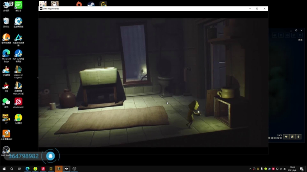Click the middle button in League bottom bar

click(293, 137)
